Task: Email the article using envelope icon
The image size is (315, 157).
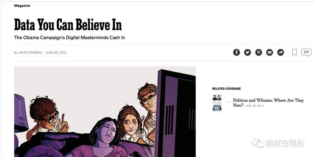Action: pyautogui.click(x=270, y=53)
